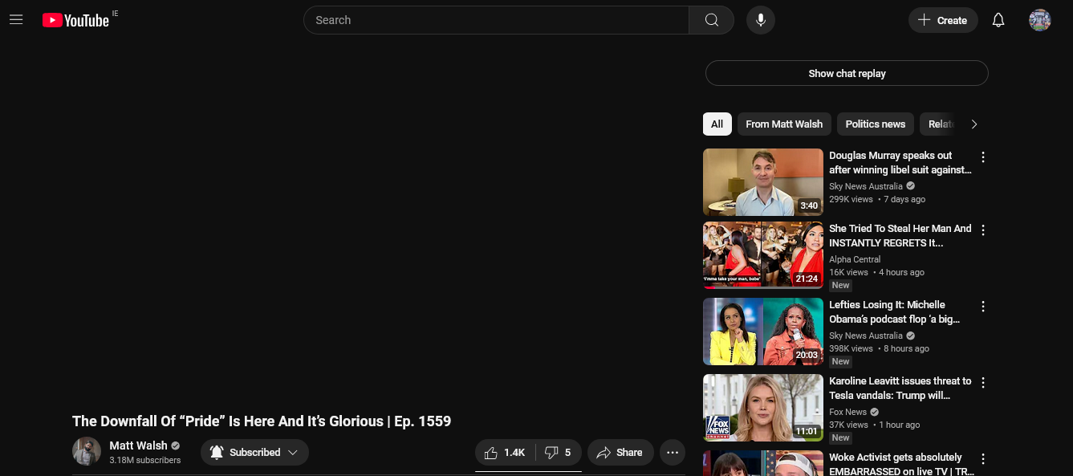1073x476 pixels.
Task: Like the video with thumbs up
Action: pos(505,453)
